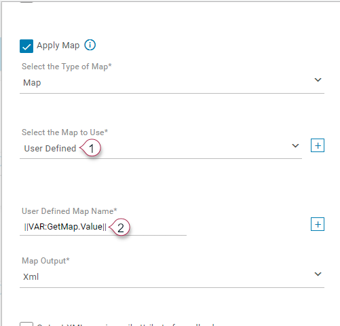Click the Apply Map label text

click(x=58, y=46)
